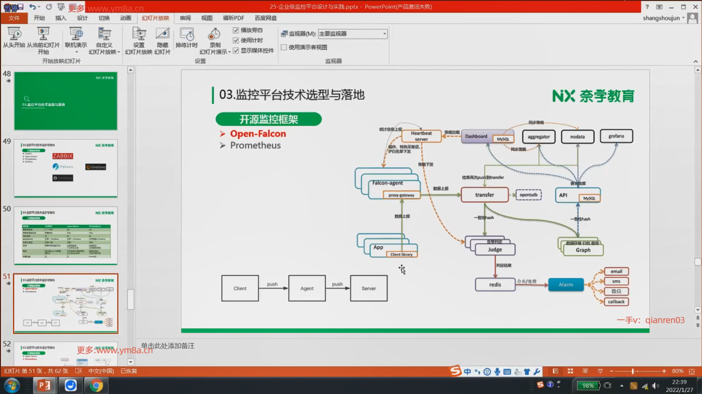Open the 文件 (File) menu
Image resolution: width=702 pixels, height=394 pixels.
point(14,18)
